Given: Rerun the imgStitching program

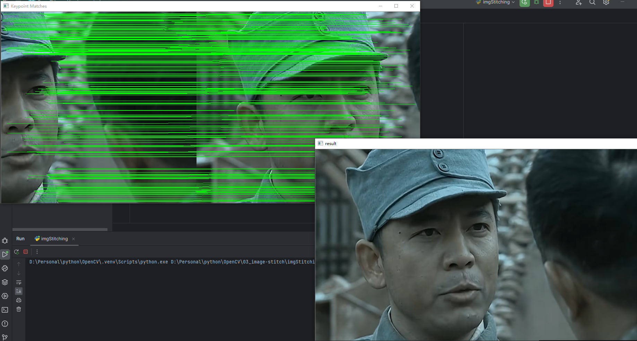Looking at the screenshot, I should pos(16,252).
